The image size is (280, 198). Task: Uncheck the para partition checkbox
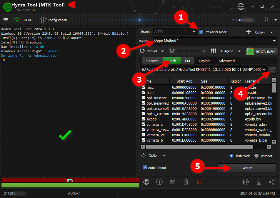point(143,93)
